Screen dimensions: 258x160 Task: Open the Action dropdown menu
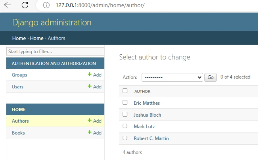(172, 77)
